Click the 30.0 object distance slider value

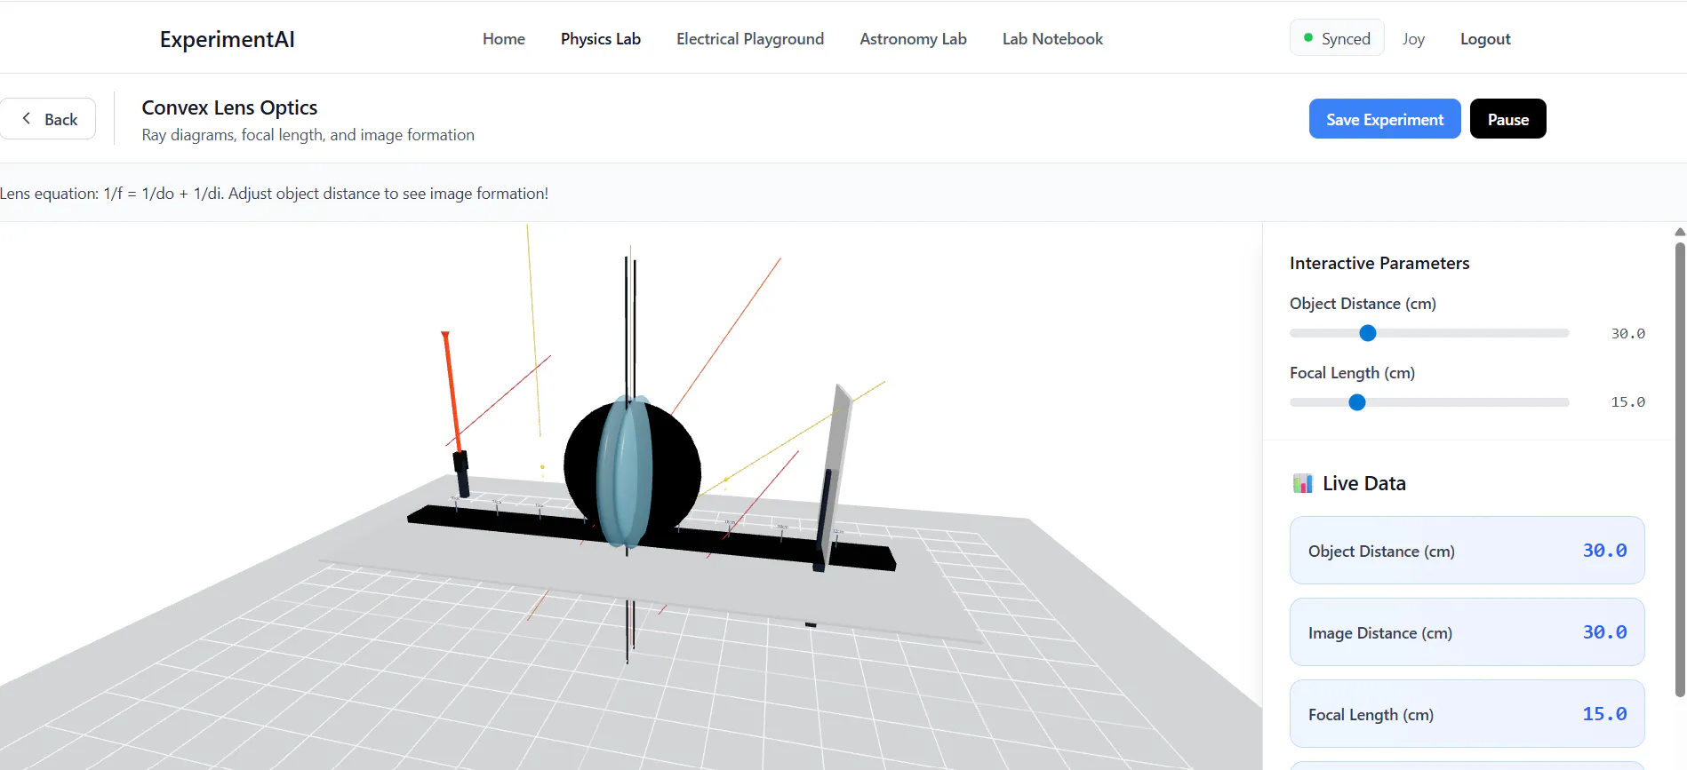click(x=1627, y=334)
